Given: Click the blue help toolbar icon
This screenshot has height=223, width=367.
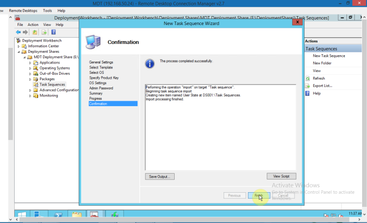Looking at the screenshot, I should 53,32.
